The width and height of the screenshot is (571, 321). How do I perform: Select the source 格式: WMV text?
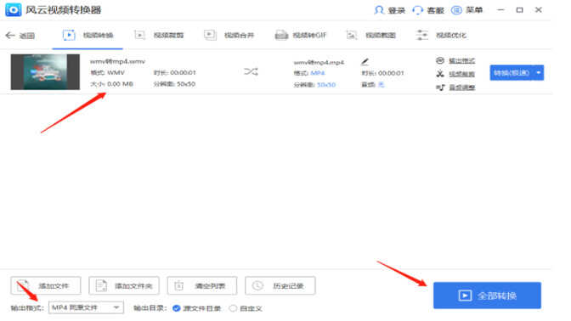tap(107, 73)
